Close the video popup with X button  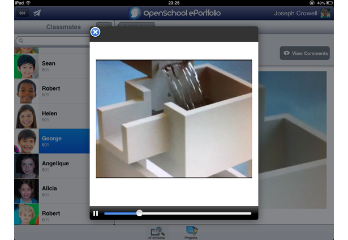(x=95, y=32)
